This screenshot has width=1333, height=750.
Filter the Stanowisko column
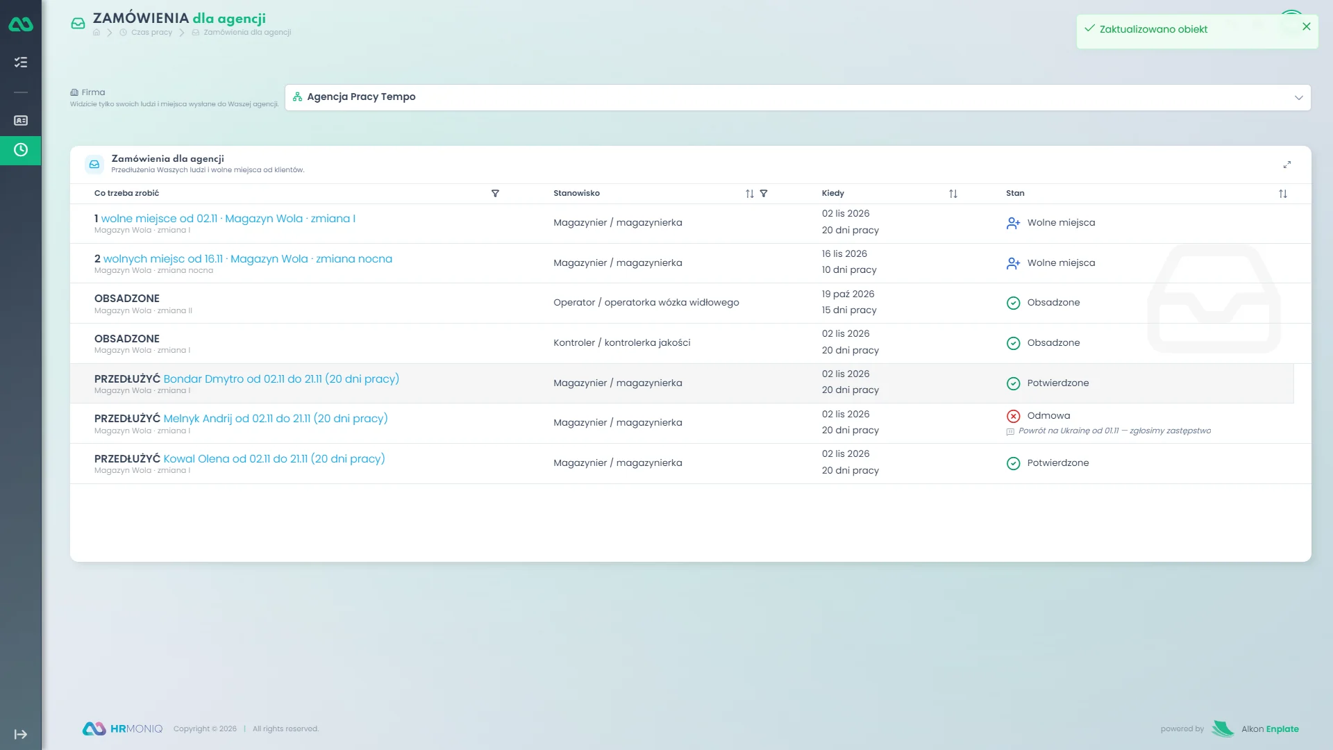click(x=764, y=194)
